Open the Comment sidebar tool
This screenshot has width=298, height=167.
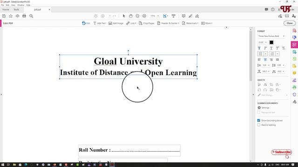[x=294, y=73]
